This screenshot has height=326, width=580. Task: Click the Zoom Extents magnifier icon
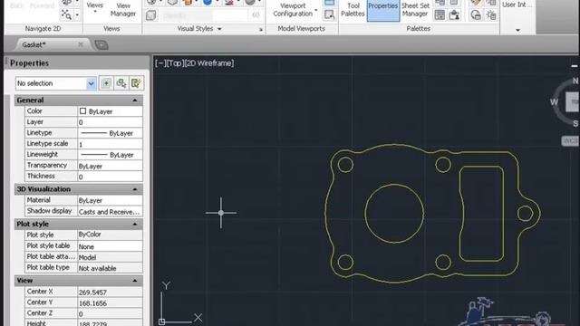coord(66,14)
